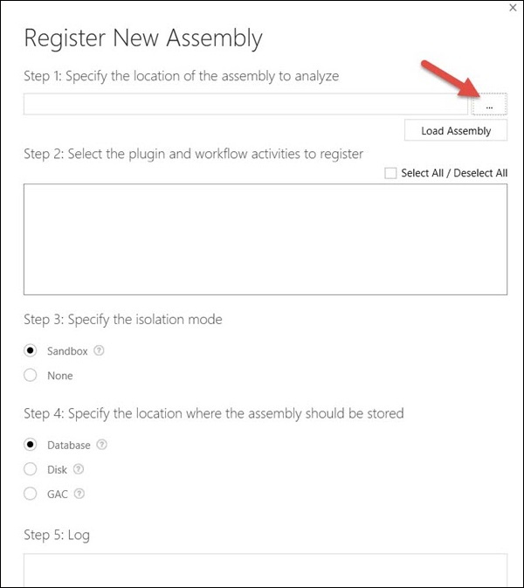Select the Sandbox isolation mode
This screenshot has height=588, width=524.
tap(31, 350)
